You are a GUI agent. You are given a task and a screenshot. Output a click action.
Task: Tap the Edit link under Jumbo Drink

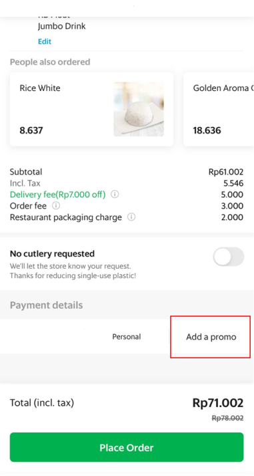(x=45, y=41)
